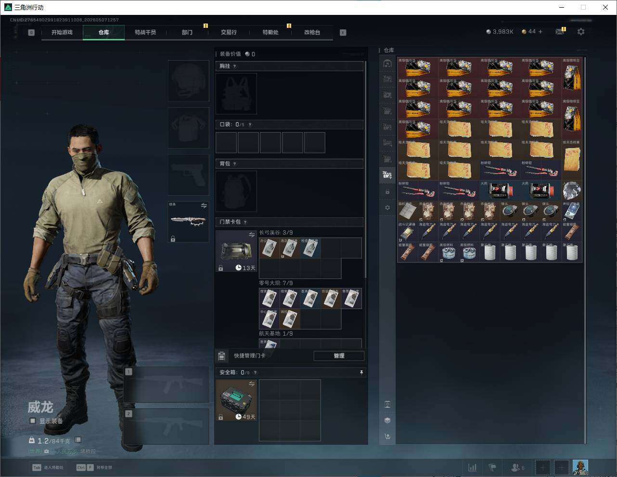
Task: Select the empty pistol slot
Action: 188,175
